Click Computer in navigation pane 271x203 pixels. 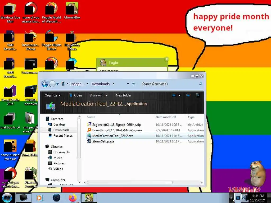(58, 180)
